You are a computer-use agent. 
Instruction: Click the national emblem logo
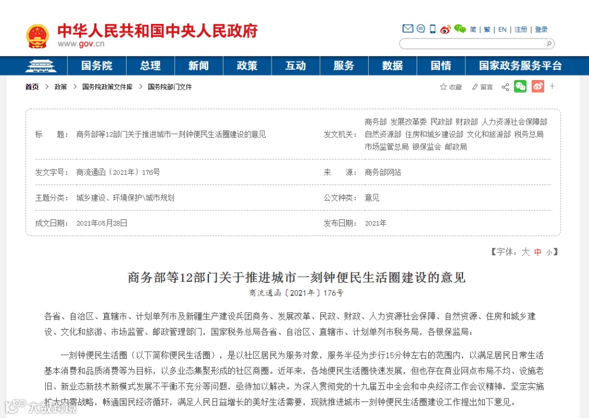(38, 36)
